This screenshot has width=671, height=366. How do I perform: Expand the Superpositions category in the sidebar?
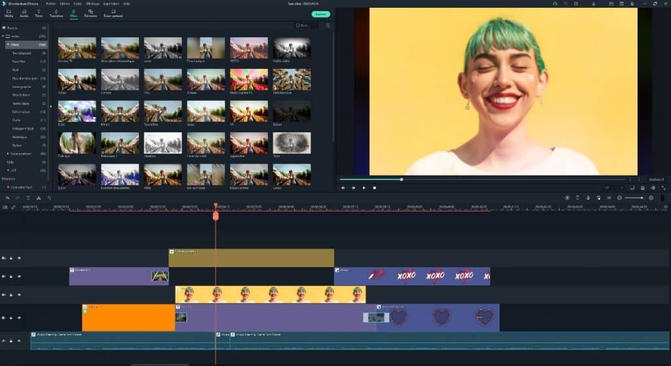(8, 153)
